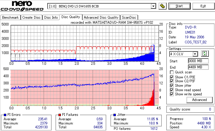Click the Jitter maximum 18.0 %
This screenshot has height=131, width=215.
pyautogui.click(x=154, y=123)
